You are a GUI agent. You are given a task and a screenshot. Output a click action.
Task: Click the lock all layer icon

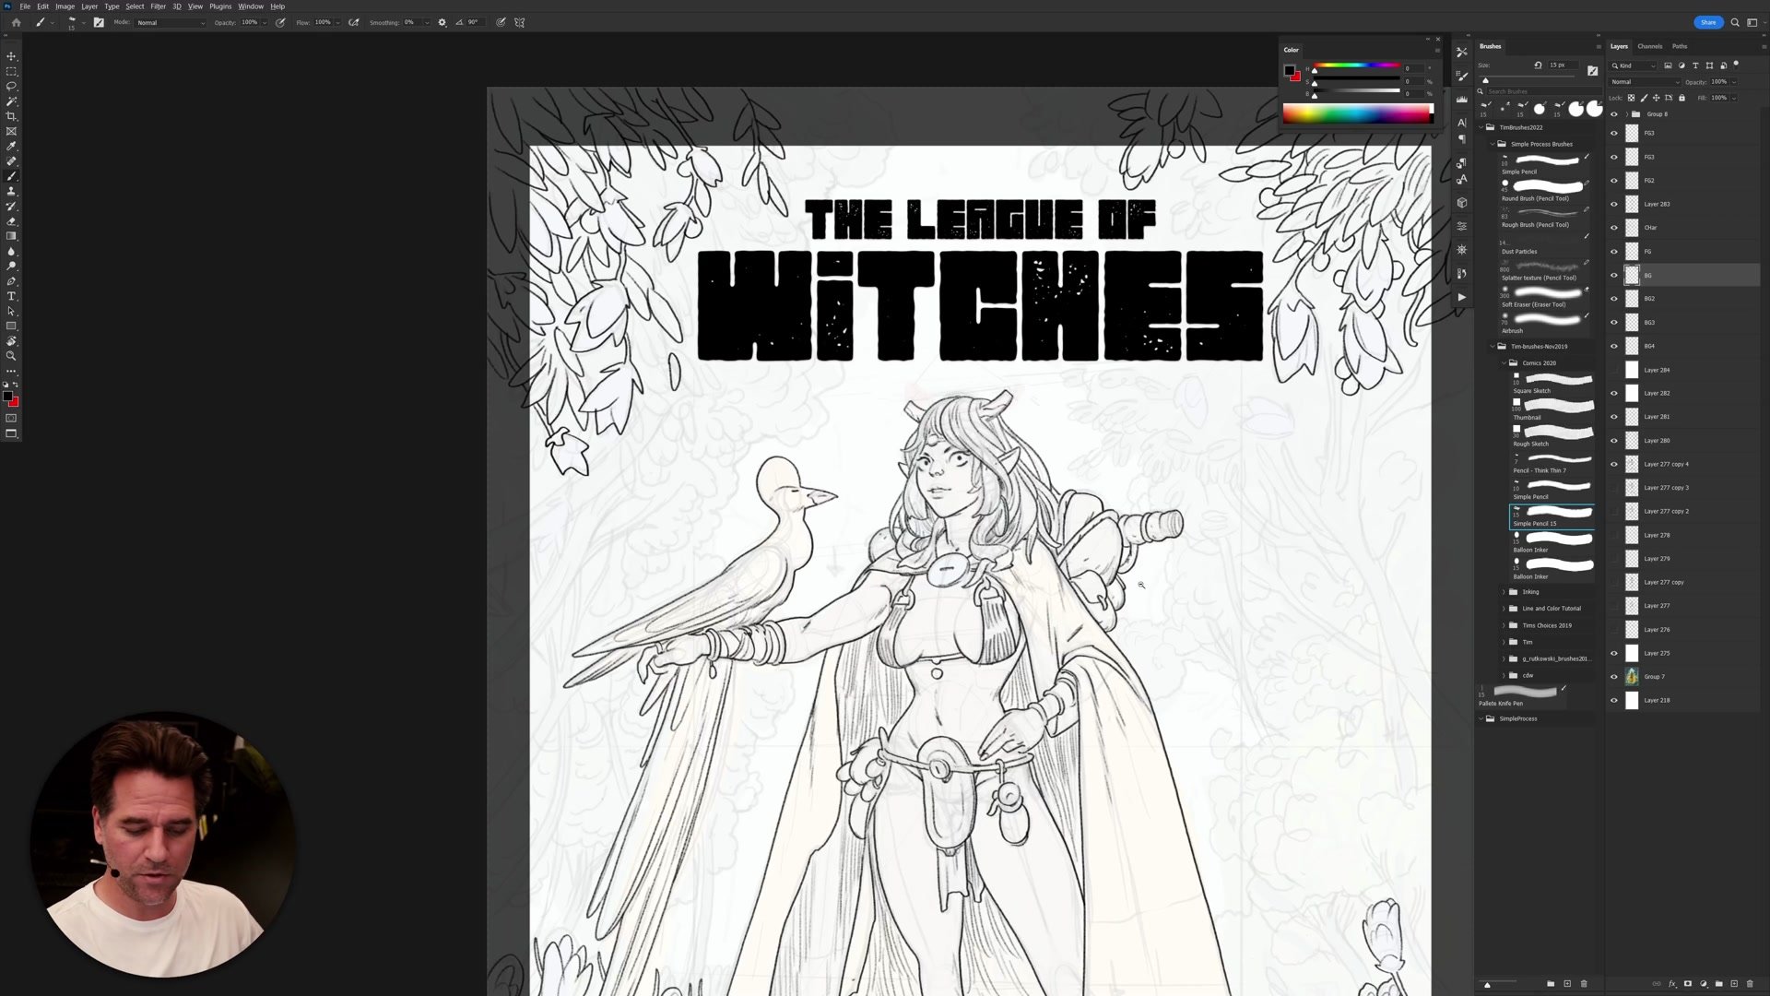1681,98
